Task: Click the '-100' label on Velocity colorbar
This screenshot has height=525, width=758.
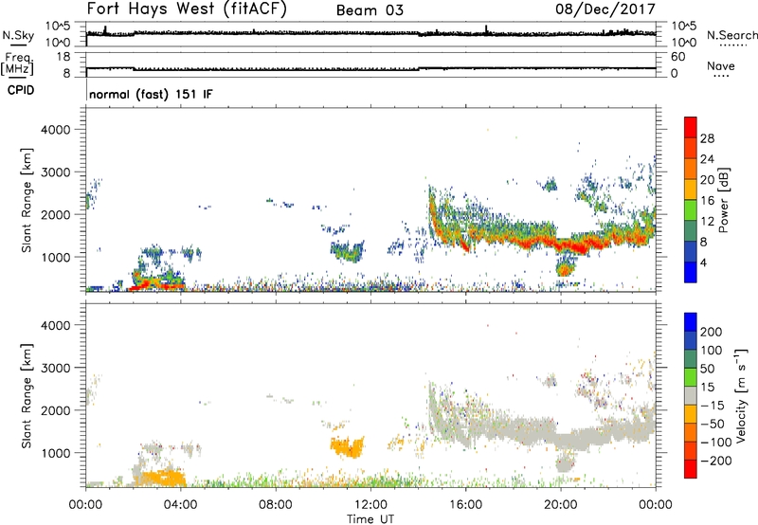Action: pyautogui.click(x=715, y=443)
